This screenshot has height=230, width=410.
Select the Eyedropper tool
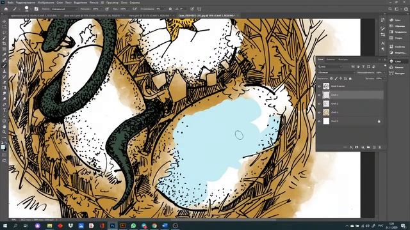click(x=4, y=54)
